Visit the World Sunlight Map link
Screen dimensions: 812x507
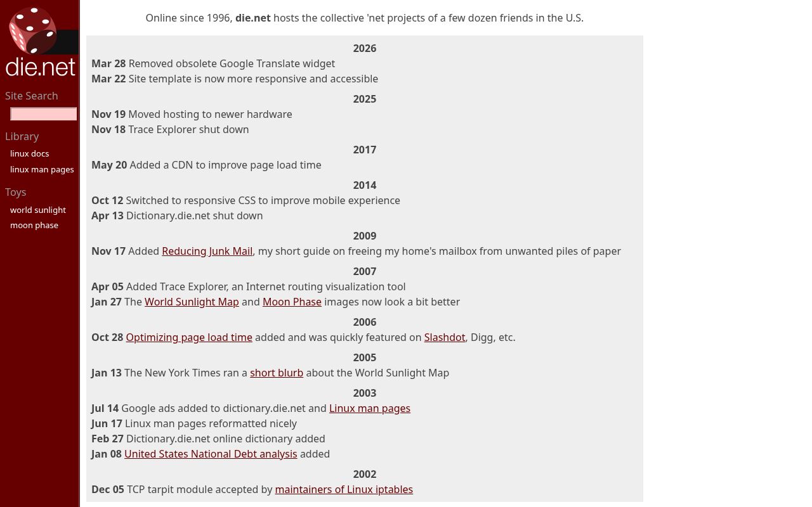pos(192,302)
